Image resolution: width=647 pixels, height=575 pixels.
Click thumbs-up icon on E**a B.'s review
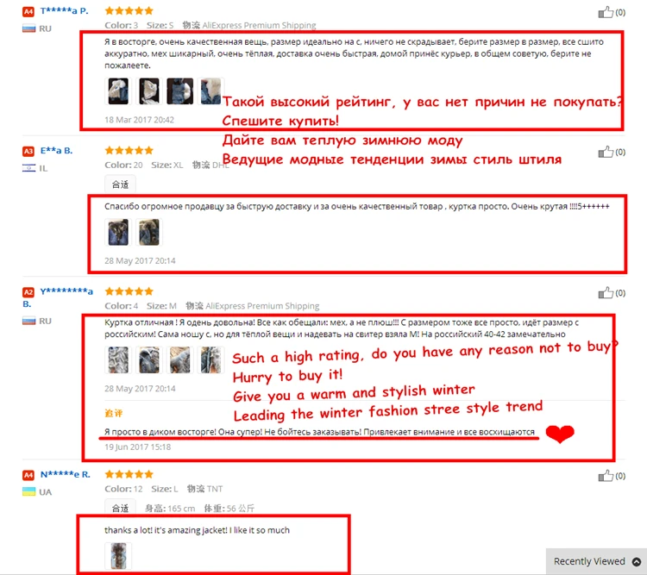606,152
